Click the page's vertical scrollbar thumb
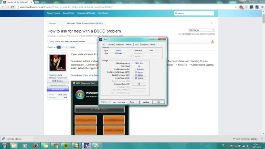265x149 pixels. tap(263, 18)
